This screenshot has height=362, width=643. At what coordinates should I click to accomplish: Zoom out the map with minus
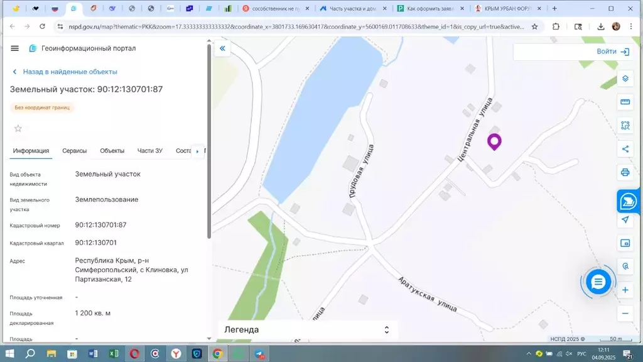pyautogui.click(x=625, y=314)
